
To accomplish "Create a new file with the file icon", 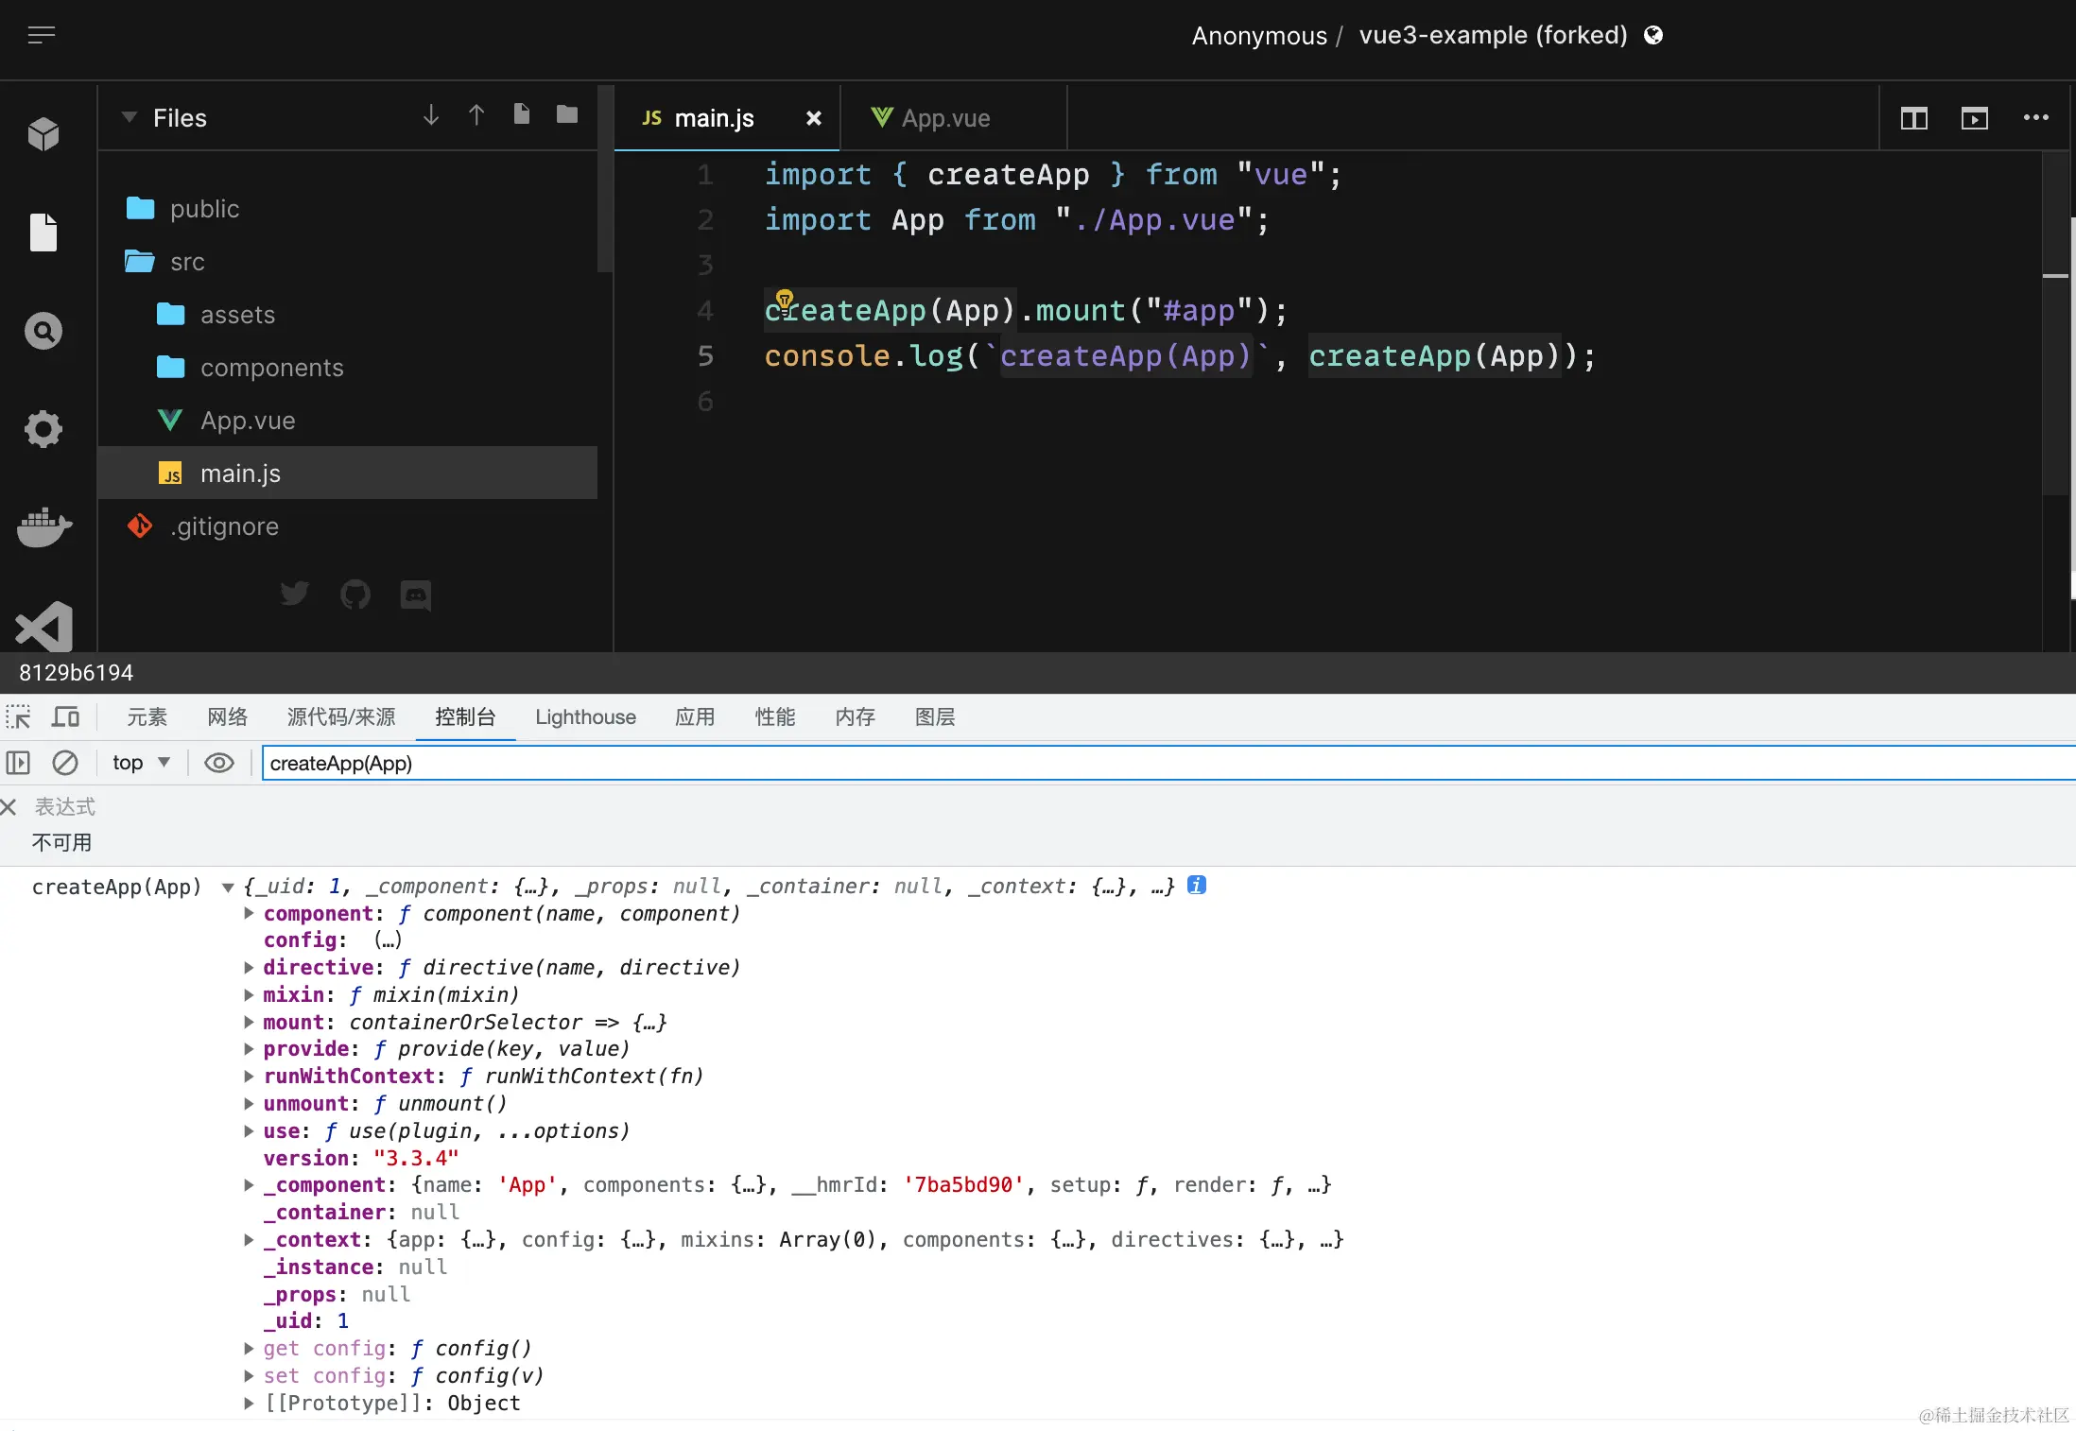I will click(x=522, y=114).
